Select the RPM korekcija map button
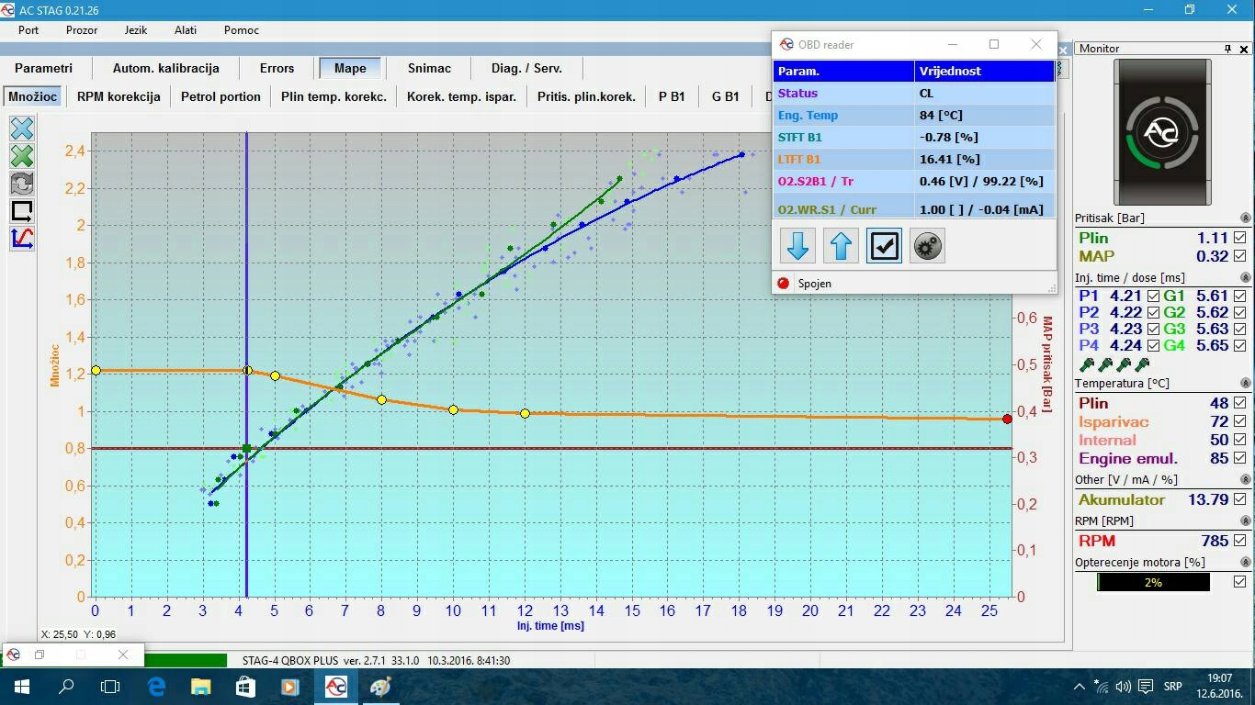The image size is (1255, 705). click(119, 96)
